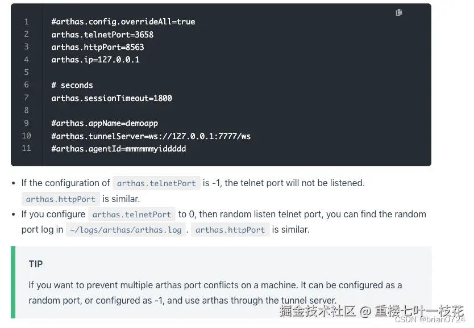Click the ~/logs/arthas/arthas.log path tag

[x=126, y=230]
